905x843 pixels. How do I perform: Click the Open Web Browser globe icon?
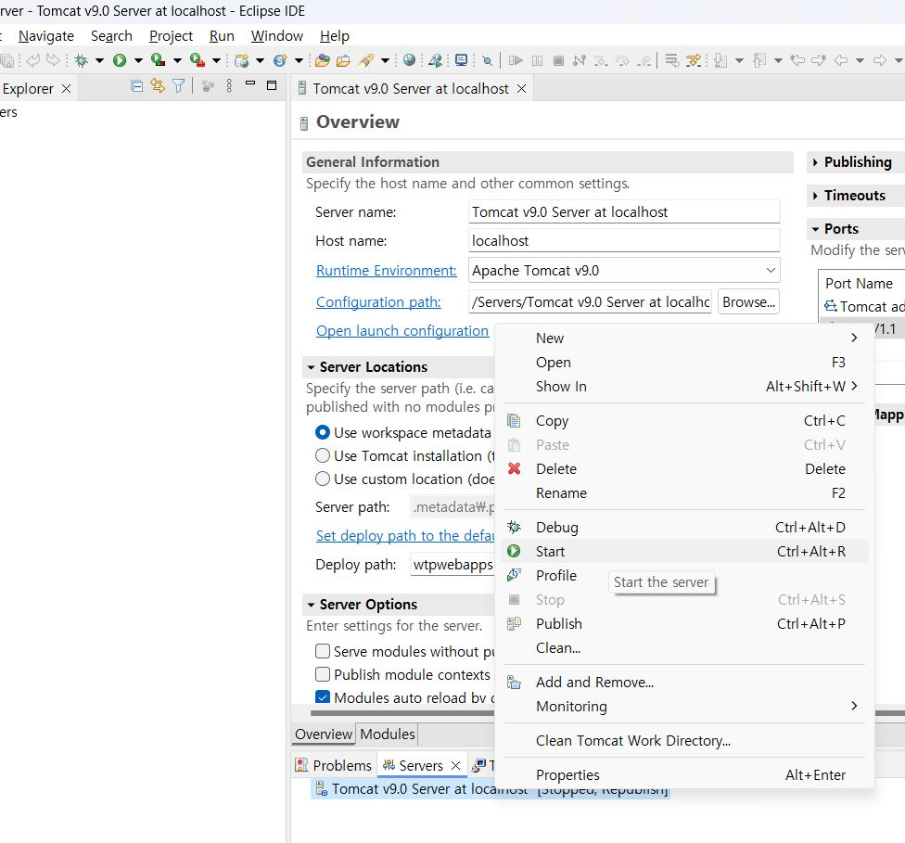(409, 60)
